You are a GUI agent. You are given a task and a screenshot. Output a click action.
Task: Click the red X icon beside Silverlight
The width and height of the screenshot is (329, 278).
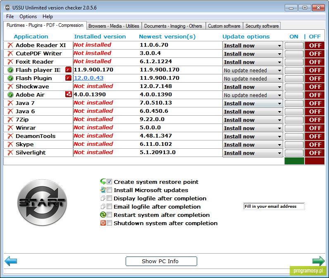10,152
